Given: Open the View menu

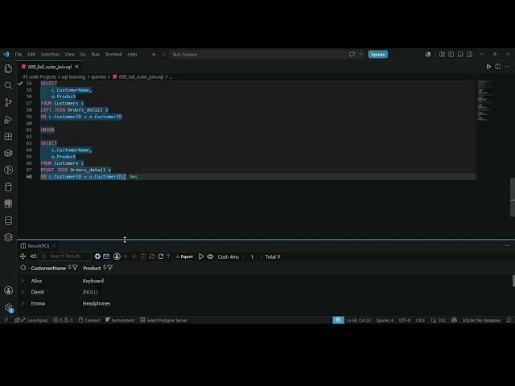Looking at the screenshot, I should coord(69,54).
